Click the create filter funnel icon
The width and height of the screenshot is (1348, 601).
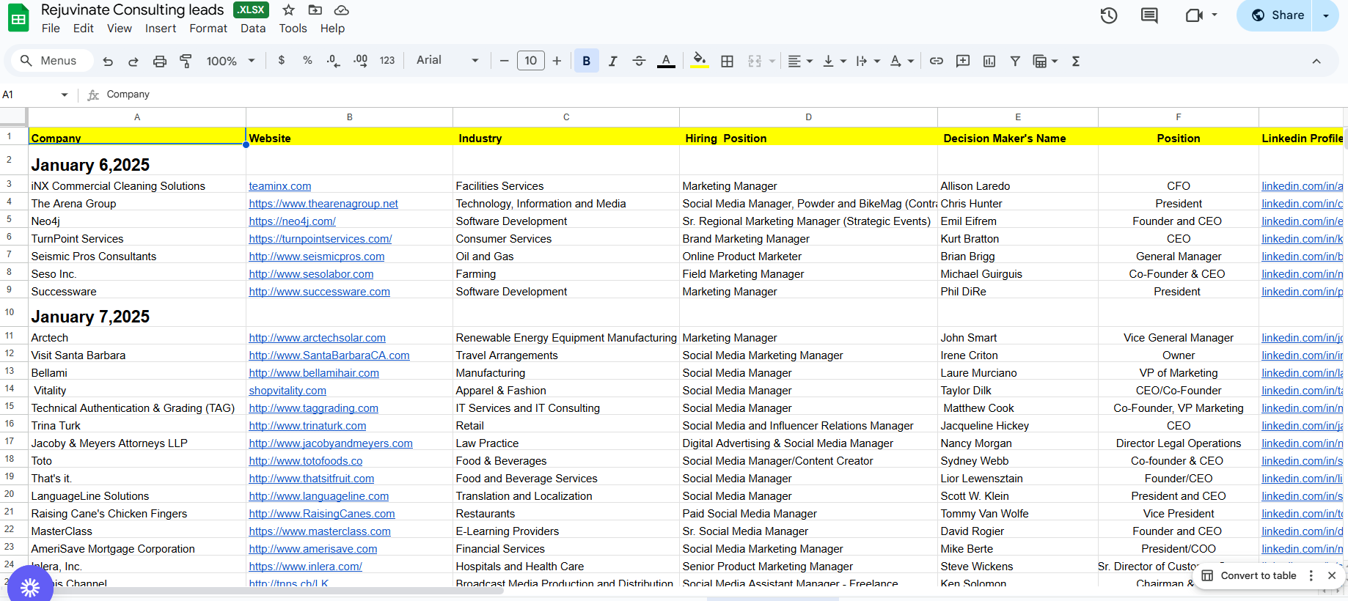pos(1015,62)
